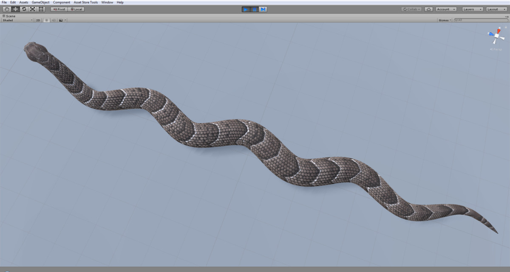Select the Rect Transform tool
510x272 pixels.
41,9
